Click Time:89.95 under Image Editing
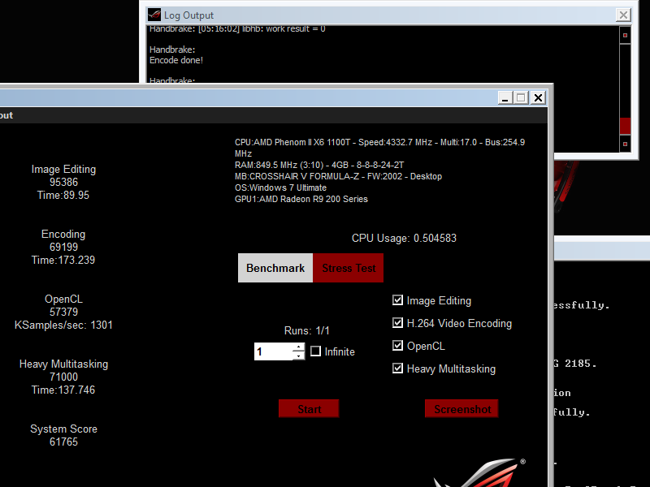This screenshot has height=487, width=650. pyautogui.click(x=63, y=195)
